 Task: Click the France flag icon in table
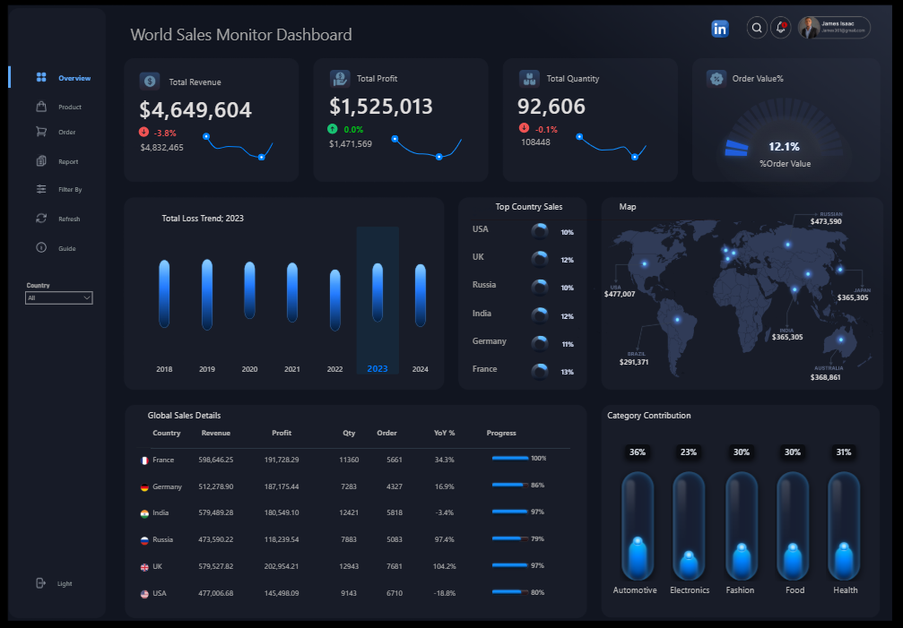144,460
